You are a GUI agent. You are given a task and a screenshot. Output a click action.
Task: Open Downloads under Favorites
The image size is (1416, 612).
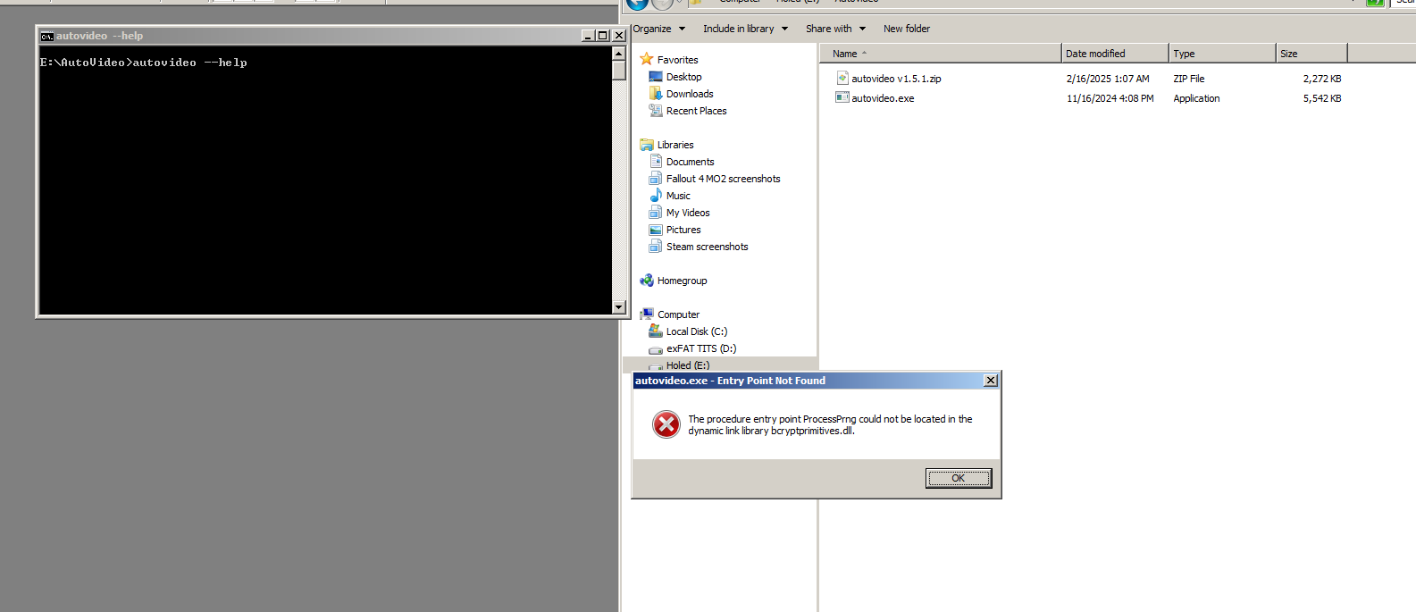(690, 94)
